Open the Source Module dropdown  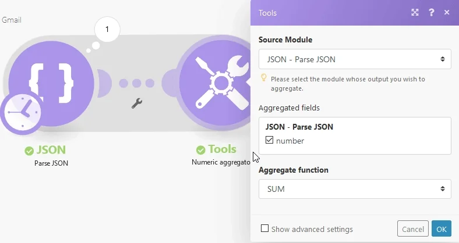(355, 59)
